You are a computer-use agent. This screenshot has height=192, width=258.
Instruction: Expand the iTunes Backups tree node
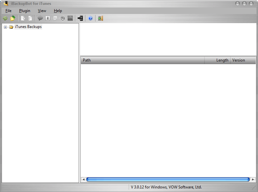tap(5, 27)
